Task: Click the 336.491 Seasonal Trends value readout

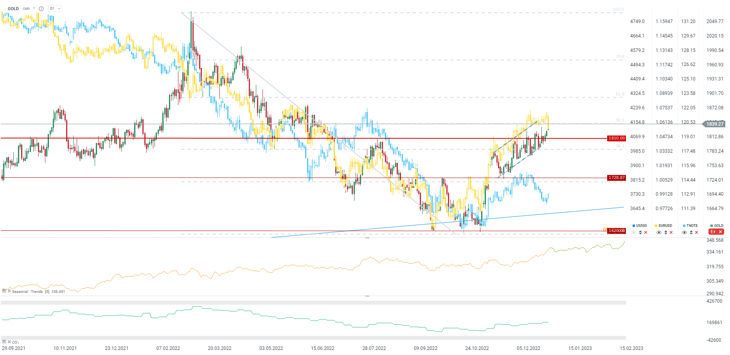Action: pos(58,292)
